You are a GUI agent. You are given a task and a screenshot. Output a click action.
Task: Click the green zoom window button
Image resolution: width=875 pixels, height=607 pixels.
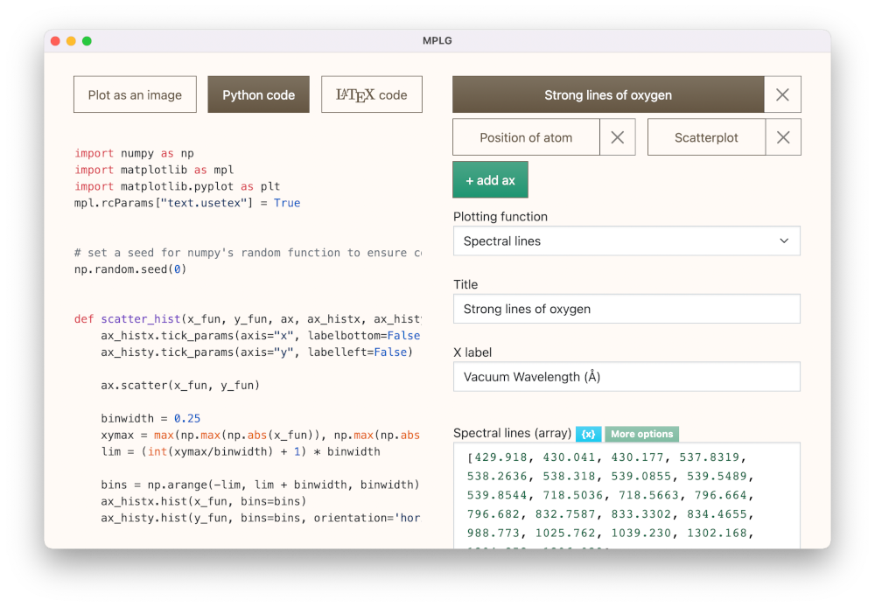coord(87,41)
